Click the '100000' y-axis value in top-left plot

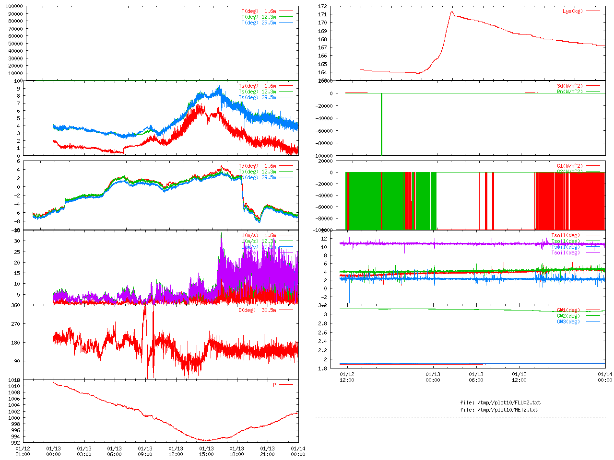click(14, 6)
